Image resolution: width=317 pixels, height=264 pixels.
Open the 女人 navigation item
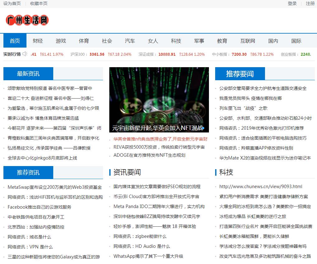tap(153, 41)
